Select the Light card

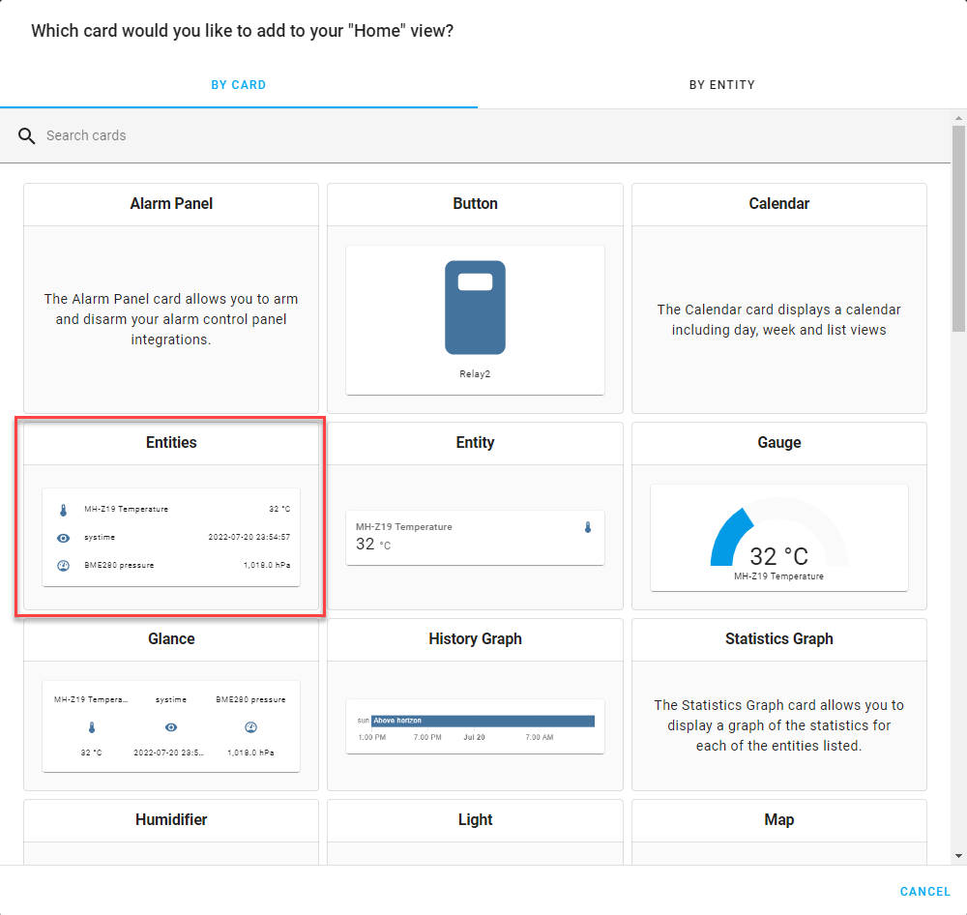coord(475,819)
